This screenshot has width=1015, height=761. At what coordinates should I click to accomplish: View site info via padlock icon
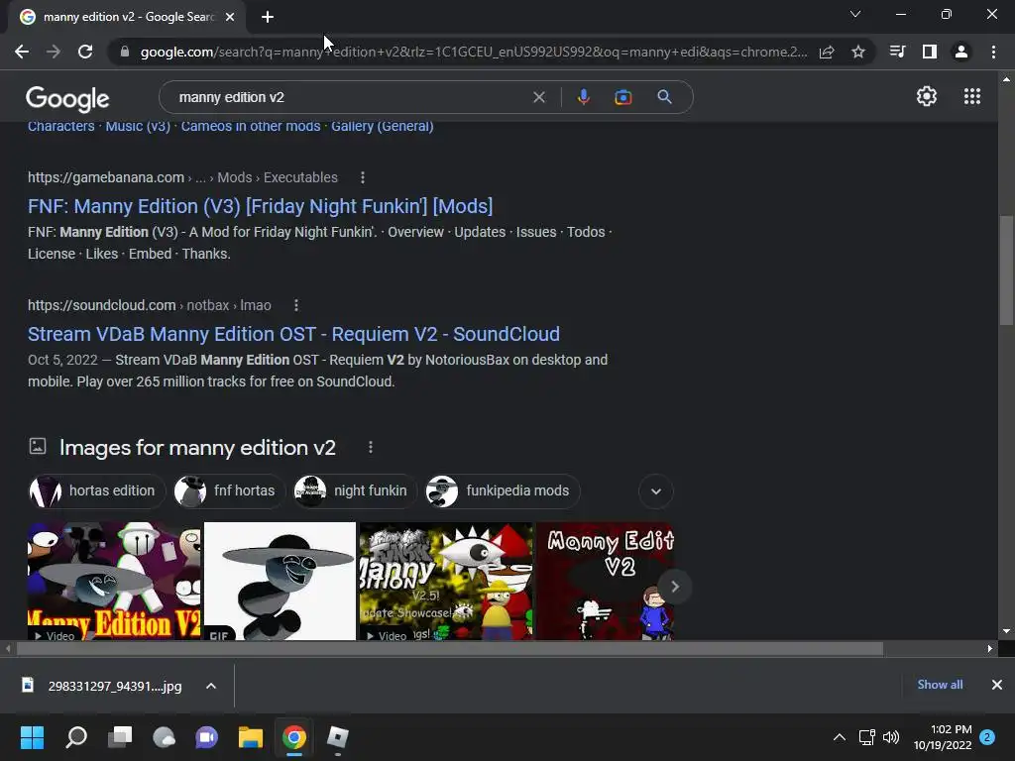125,52
